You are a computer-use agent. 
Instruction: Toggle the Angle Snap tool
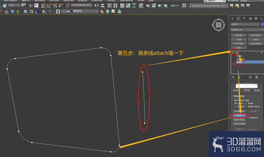[49, 6]
